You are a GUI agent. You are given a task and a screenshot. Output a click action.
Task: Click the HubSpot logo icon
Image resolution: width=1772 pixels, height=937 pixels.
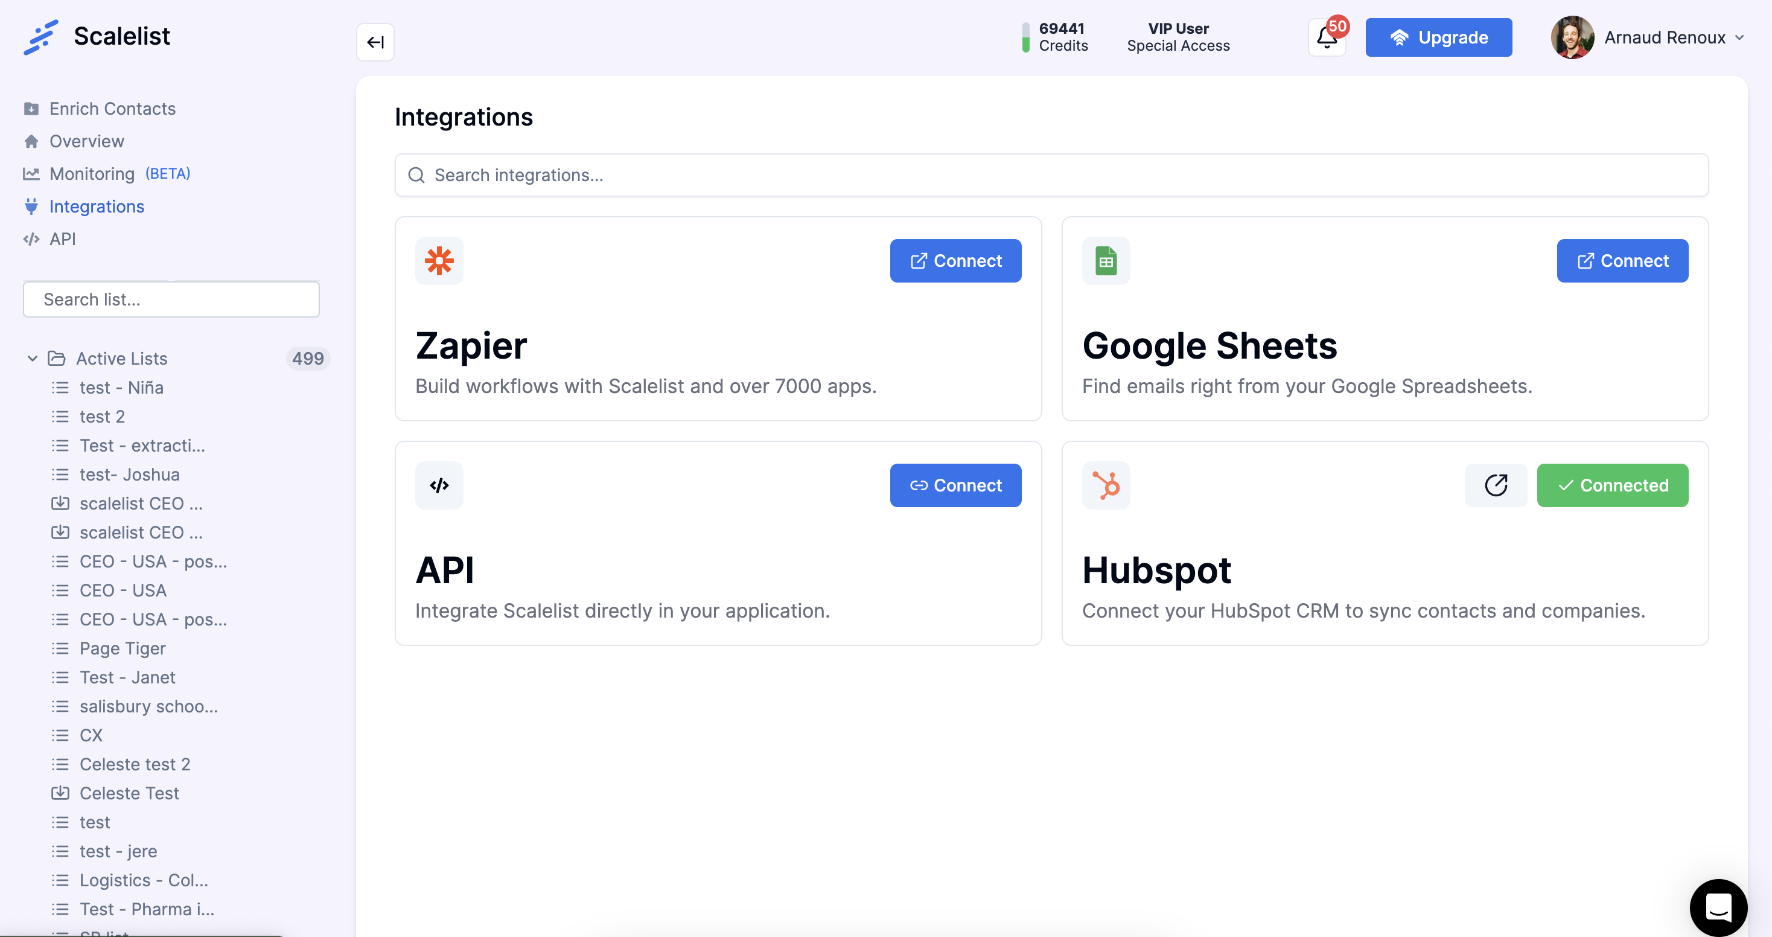[1106, 485]
